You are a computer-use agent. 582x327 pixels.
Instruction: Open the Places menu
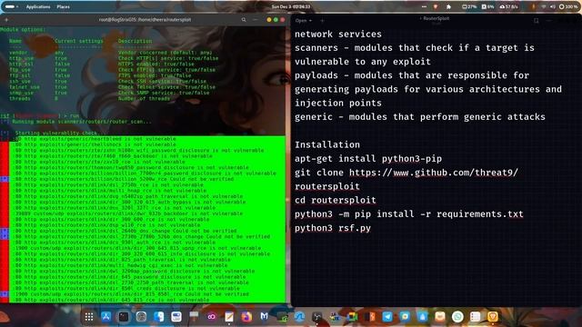[63, 6]
